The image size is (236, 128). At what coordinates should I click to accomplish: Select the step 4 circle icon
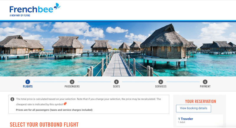(x=161, y=82)
